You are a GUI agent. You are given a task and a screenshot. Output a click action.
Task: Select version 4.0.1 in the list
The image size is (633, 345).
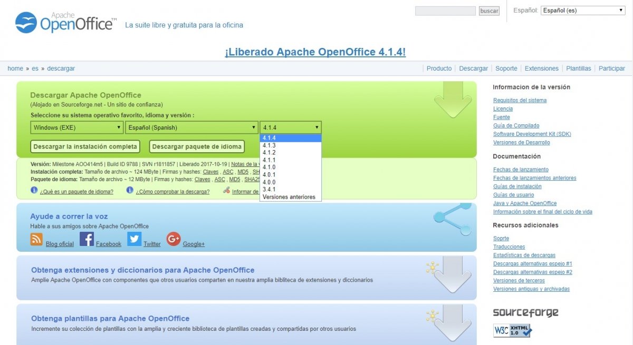(x=291, y=175)
